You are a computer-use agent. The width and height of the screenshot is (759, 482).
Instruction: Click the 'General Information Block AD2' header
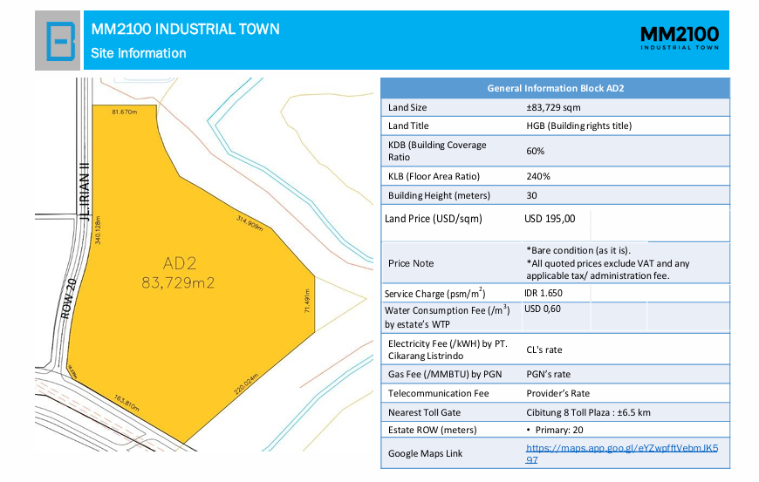555,88
